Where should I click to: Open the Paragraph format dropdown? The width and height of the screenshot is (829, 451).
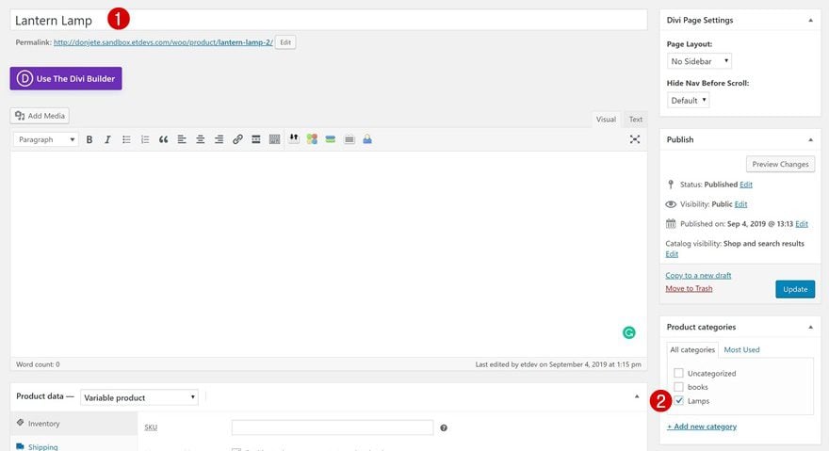[46, 139]
